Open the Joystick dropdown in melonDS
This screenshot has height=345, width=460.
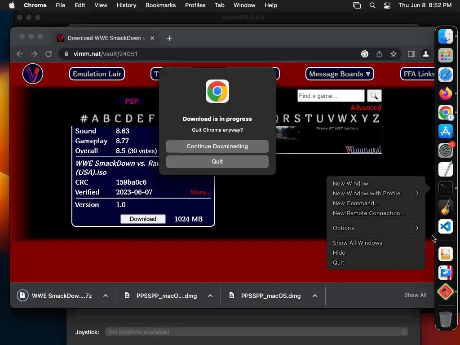tap(257, 332)
